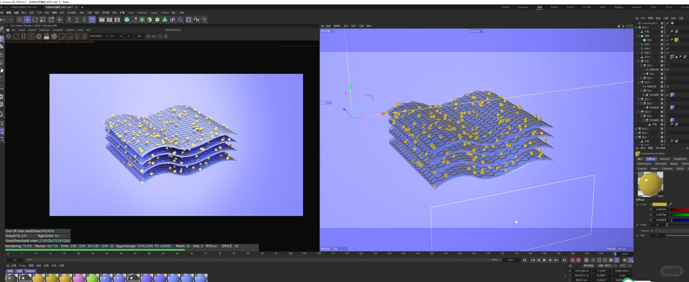Click the Sculpt layout button
This screenshot has width=689, height=282.
570,7
